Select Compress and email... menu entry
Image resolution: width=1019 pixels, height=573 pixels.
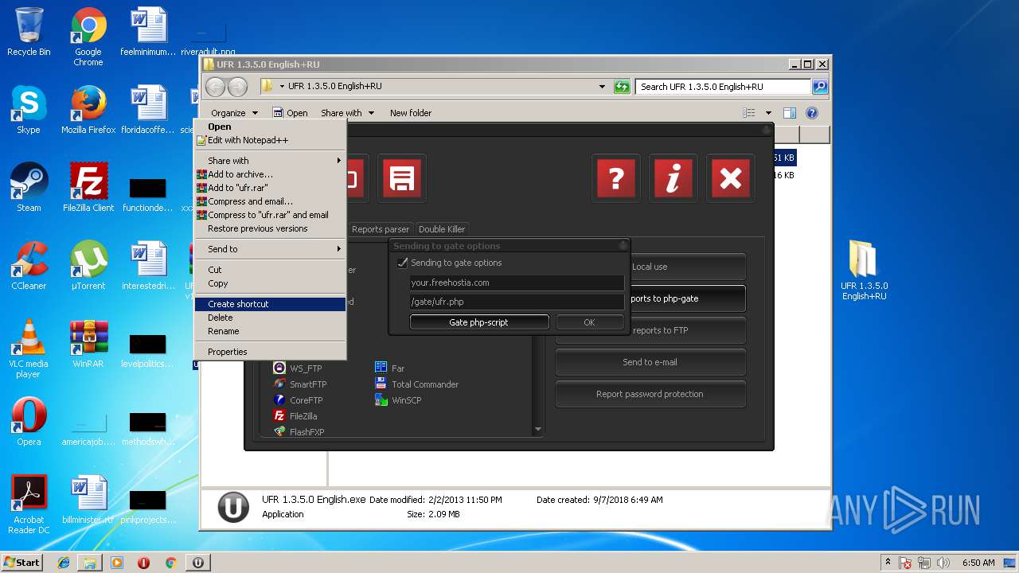click(x=270, y=201)
